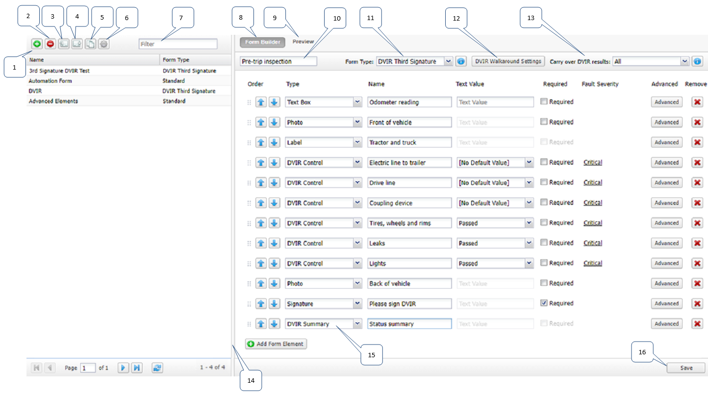
Task: Click the copy form icon in toolbar
Action: [x=90, y=44]
